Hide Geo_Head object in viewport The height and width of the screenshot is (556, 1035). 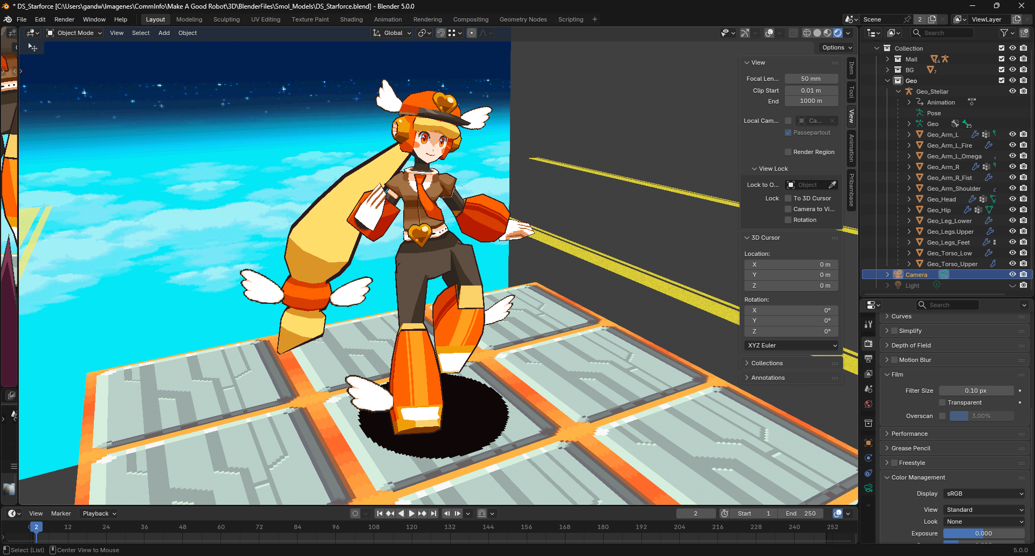pyautogui.click(x=1012, y=199)
